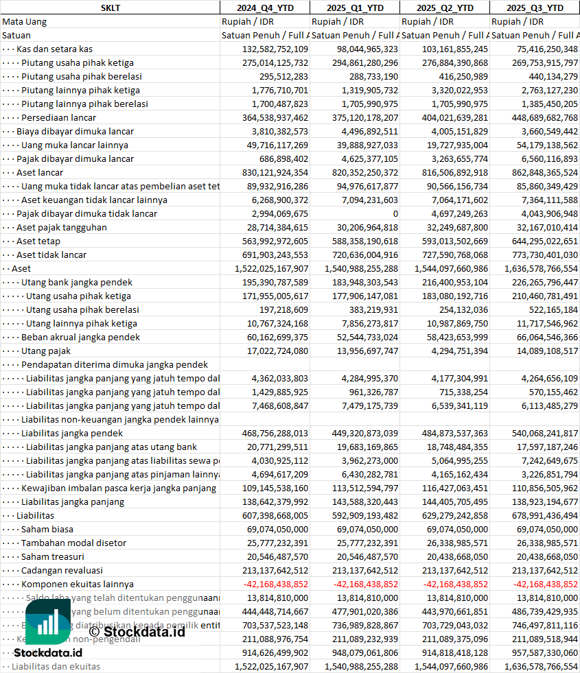Image resolution: width=580 pixels, height=673 pixels.
Task: Select the Aset lancar row label
Action: click(x=40, y=173)
